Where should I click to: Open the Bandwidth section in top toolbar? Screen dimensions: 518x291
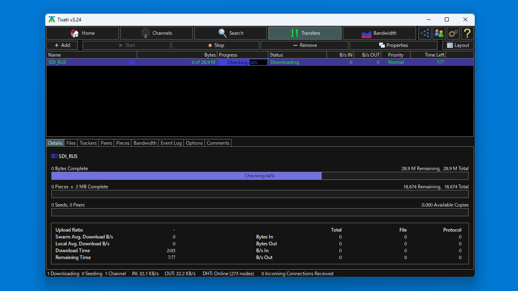379,33
